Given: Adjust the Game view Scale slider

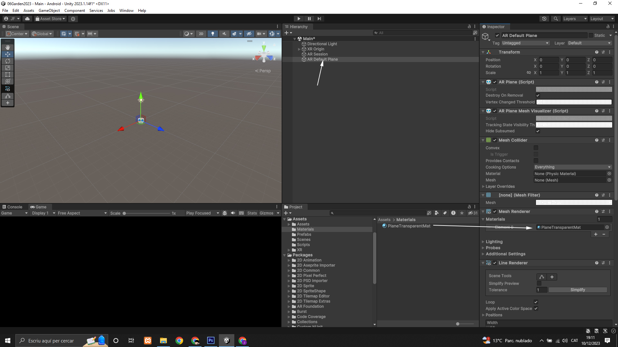Looking at the screenshot, I should click(124, 213).
